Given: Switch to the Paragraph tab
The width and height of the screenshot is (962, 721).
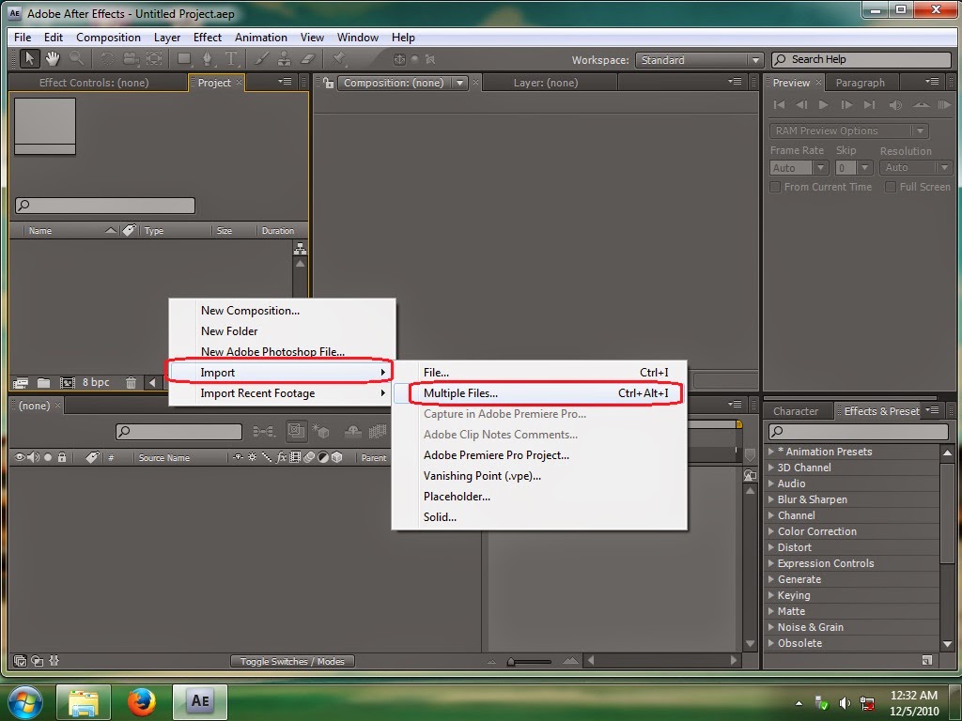Looking at the screenshot, I should click(x=860, y=83).
